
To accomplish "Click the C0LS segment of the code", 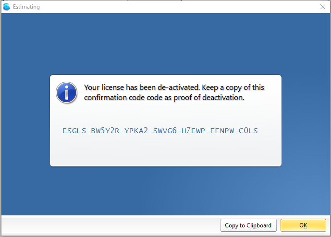I will [248, 131].
